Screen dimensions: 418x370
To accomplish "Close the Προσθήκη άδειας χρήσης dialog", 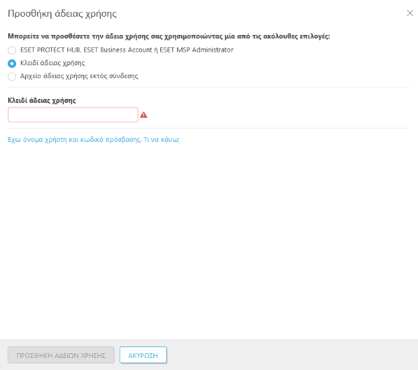I will (410, 13).
